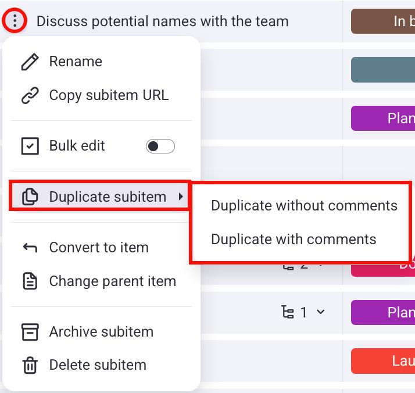Click the subitems tree icon beside 1

coord(288,313)
